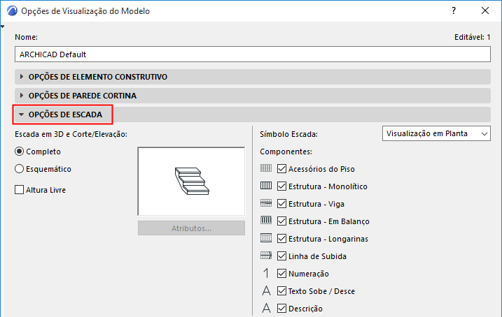Click the 'Editável: 1' text
502x317 pixels.
472,37
